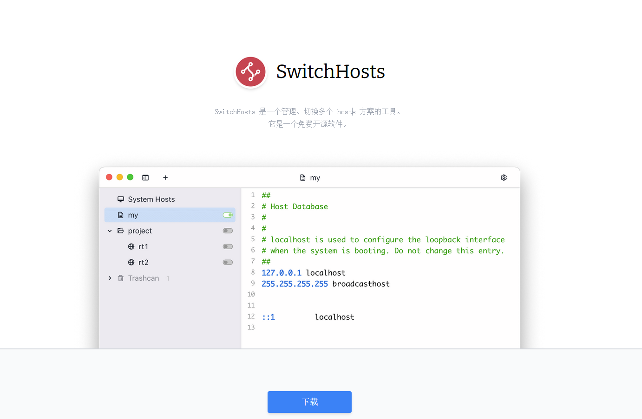Click the blue 下载 download button
642x419 pixels.
click(x=309, y=402)
